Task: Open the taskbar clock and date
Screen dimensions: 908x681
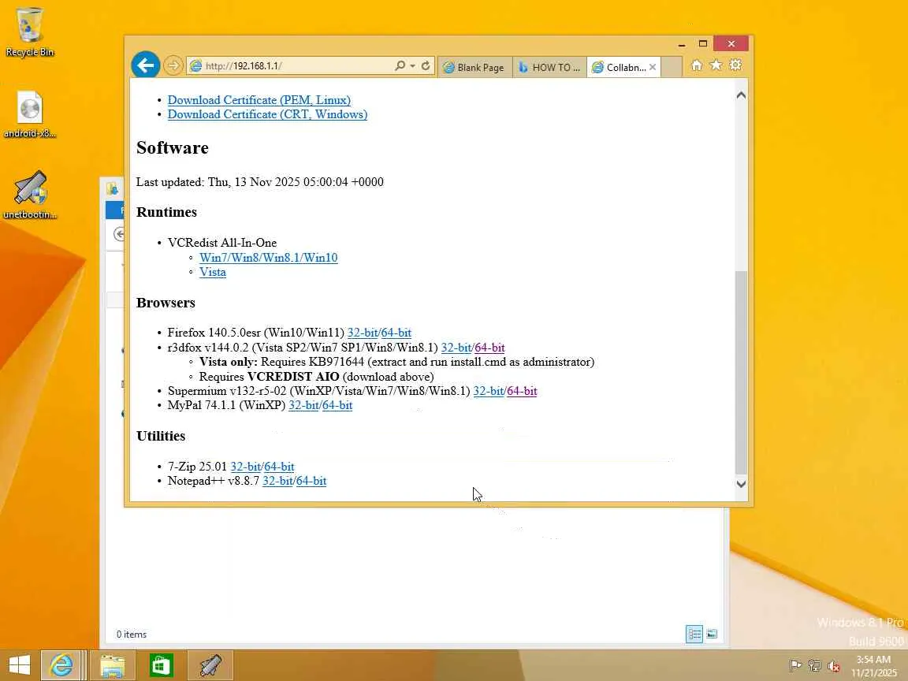Action: click(873, 666)
